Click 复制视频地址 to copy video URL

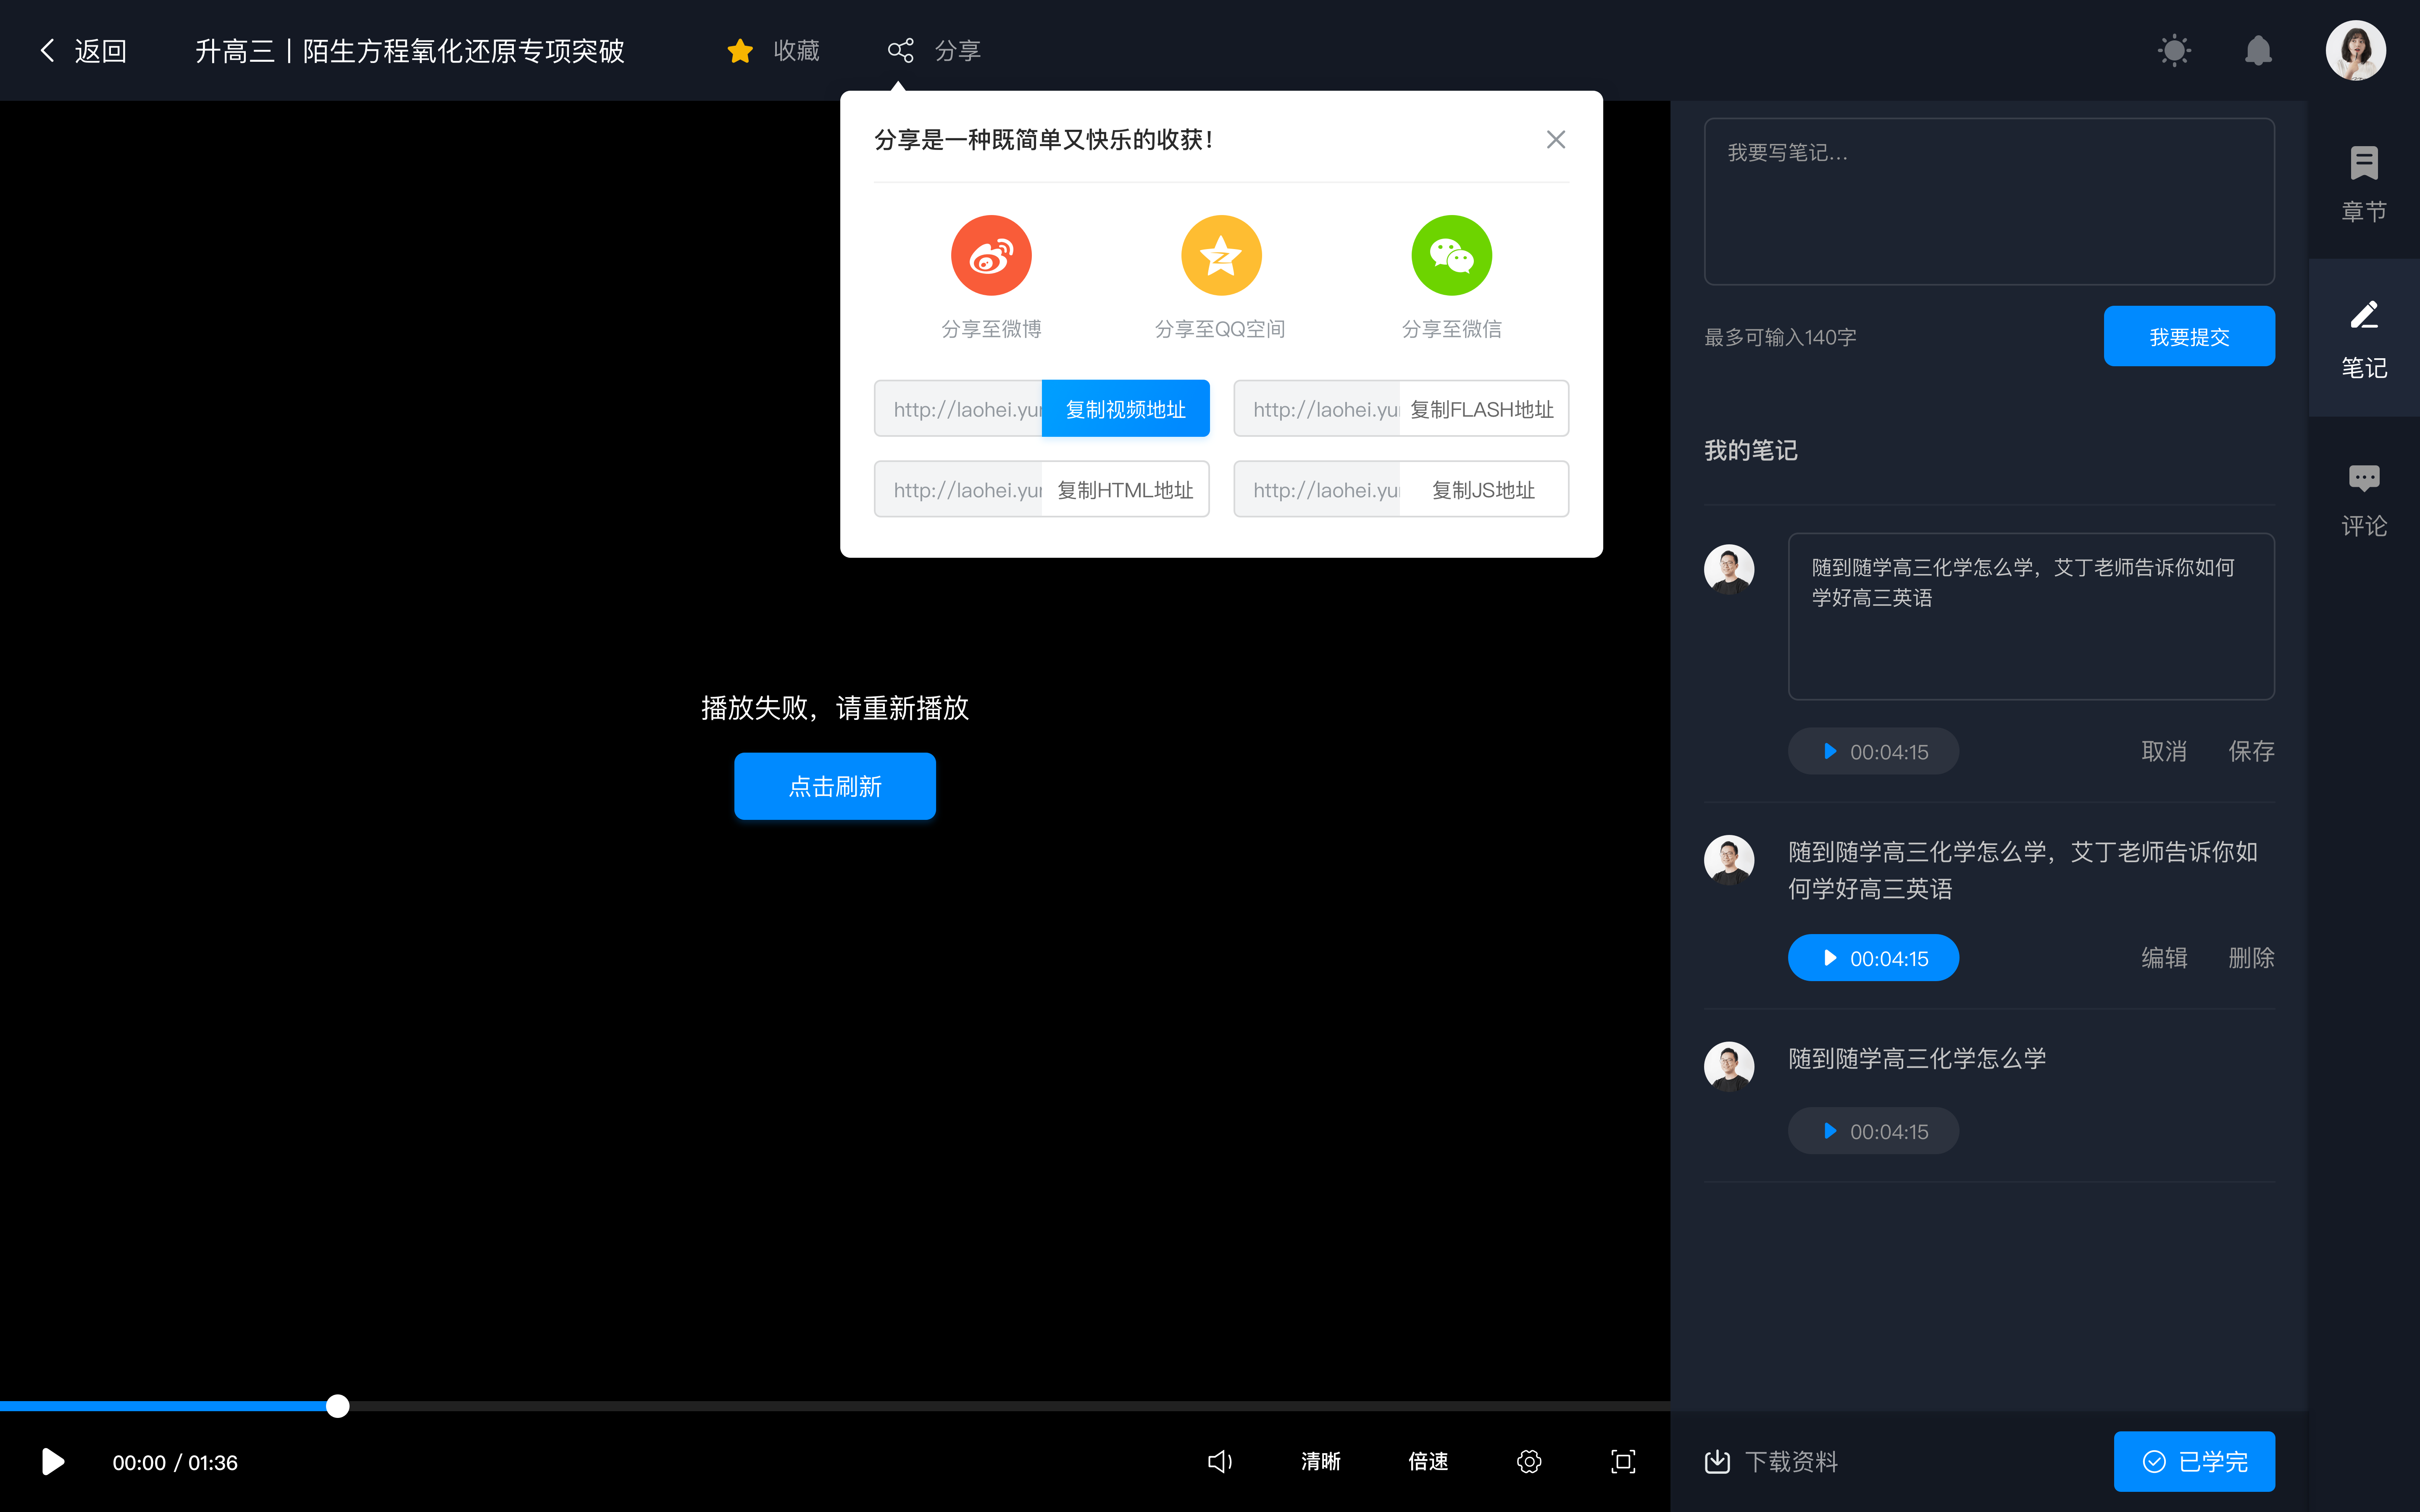[x=1124, y=408]
